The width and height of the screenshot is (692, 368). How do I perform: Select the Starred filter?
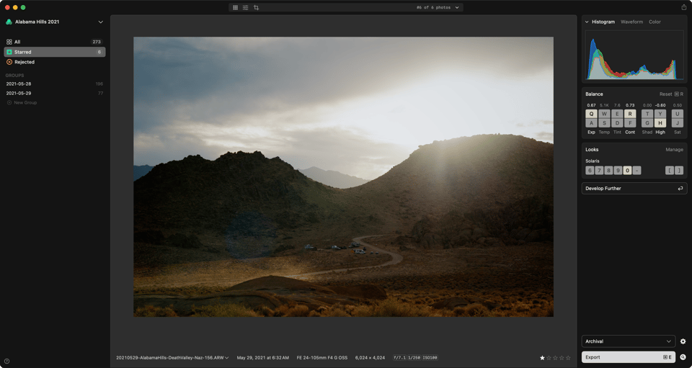[55, 52]
